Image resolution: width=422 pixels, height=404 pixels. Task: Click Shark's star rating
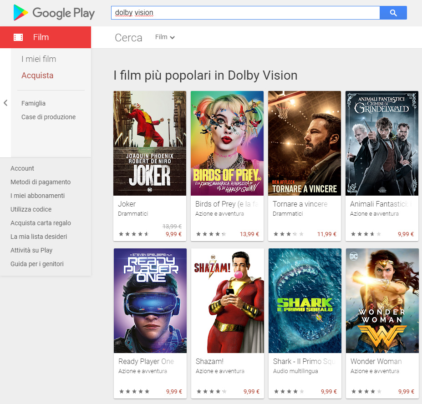(289, 391)
